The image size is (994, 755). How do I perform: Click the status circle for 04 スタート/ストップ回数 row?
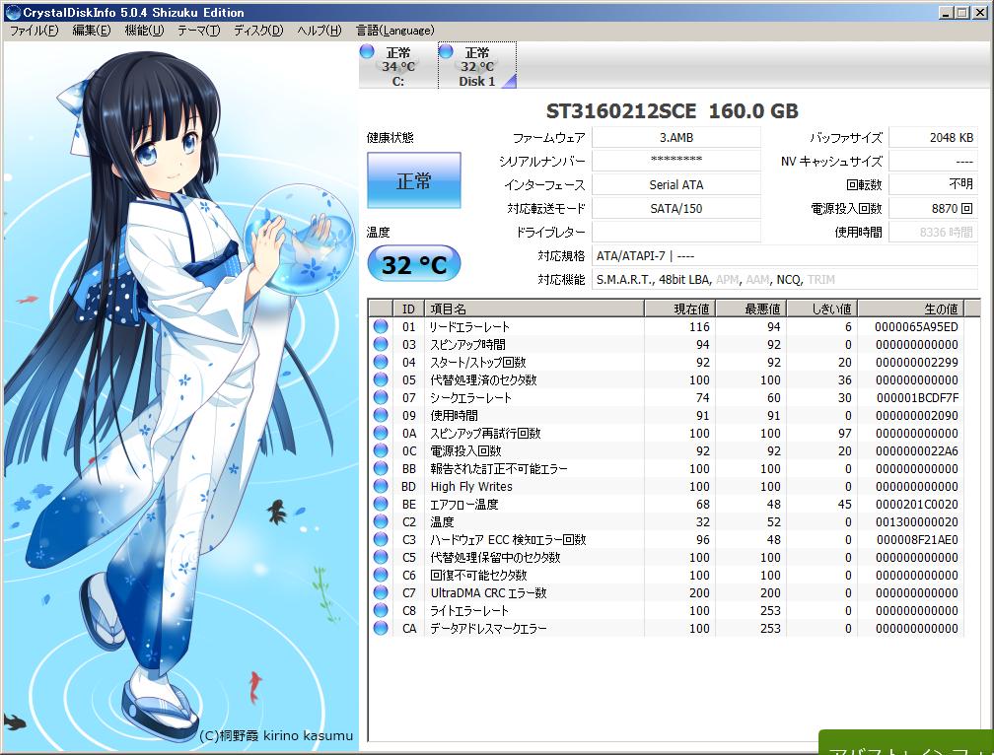tap(381, 363)
